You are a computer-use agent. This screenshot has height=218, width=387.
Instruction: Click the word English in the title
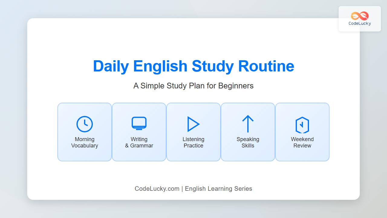click(x=160, y=66)
